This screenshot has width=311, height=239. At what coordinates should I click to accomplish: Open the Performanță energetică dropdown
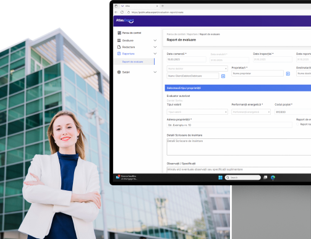251,112
